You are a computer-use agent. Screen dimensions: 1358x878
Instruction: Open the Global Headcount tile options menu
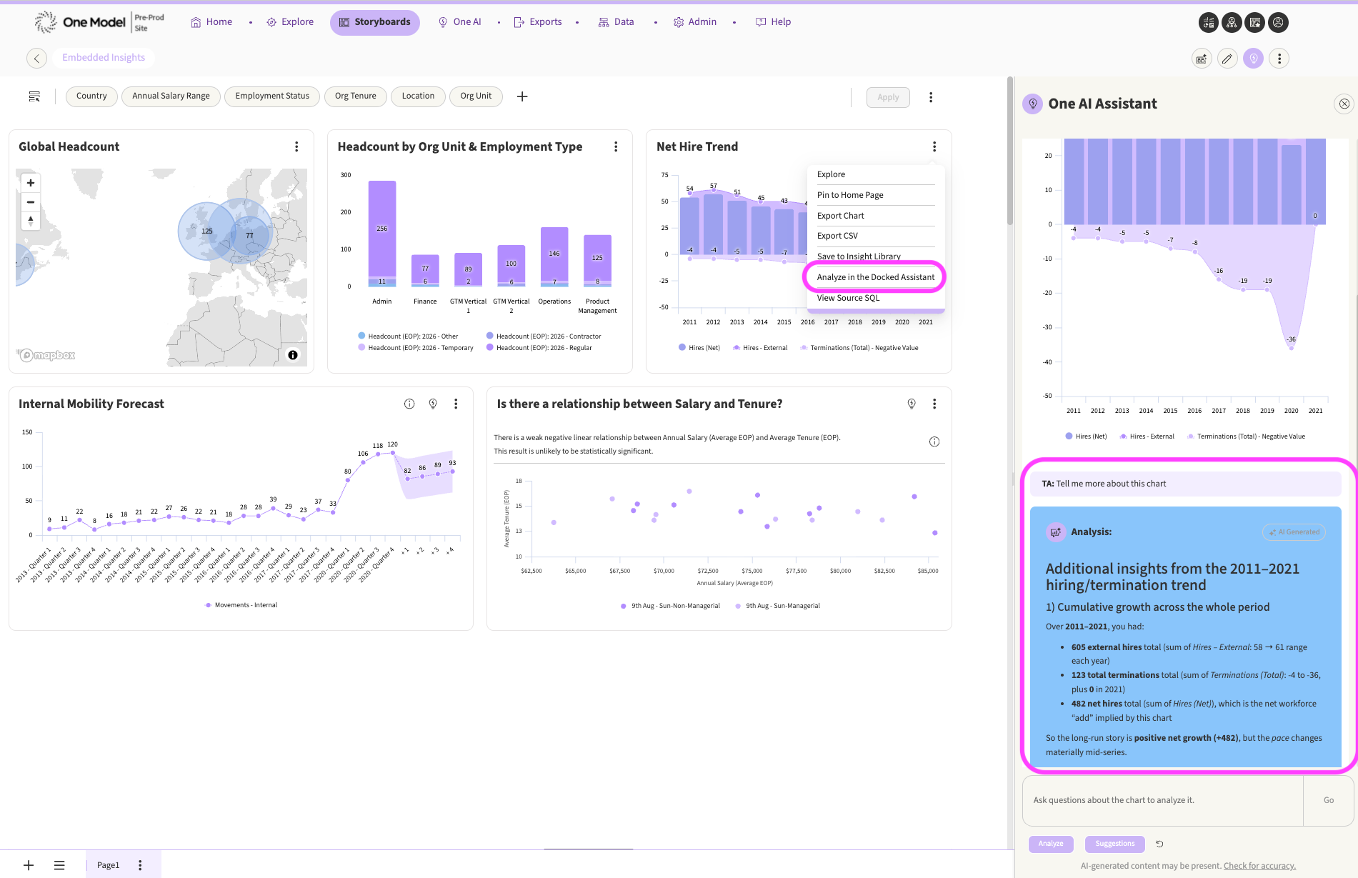pos(296,146)
